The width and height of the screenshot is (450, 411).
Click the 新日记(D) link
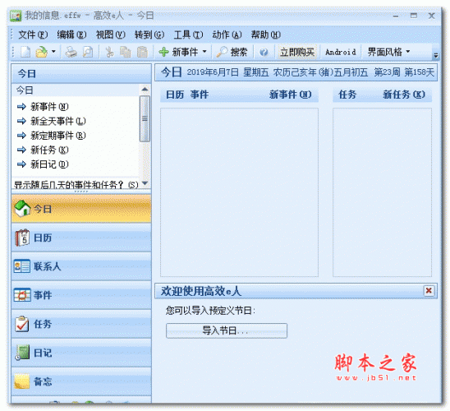tap(49, 164)
